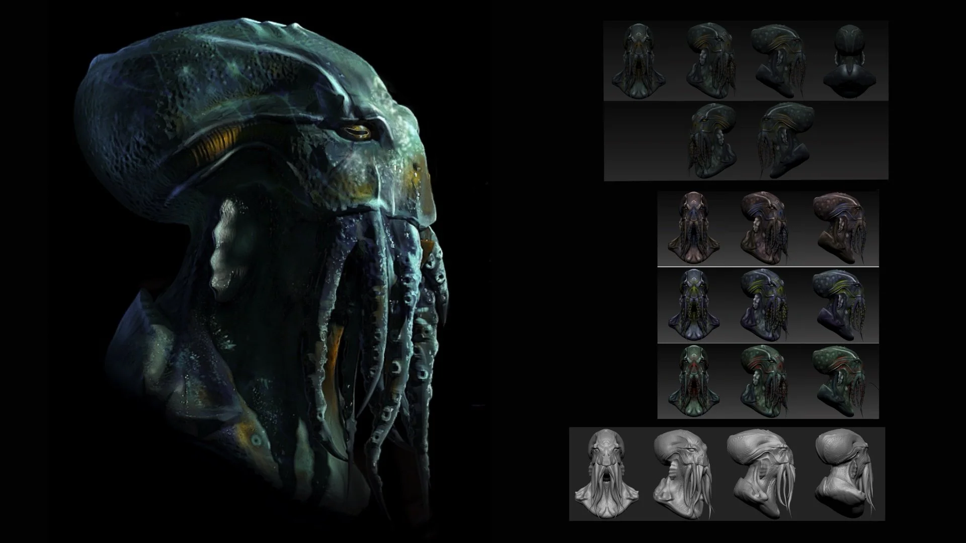This screenshot has height=543, width=966.
Task: Choose middle blue variant head thumbnail
Action: click(x=765, y=304)
